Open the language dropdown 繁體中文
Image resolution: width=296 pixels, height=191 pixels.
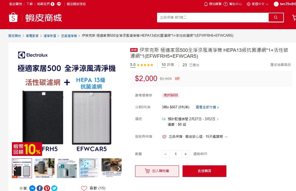[258, 4]
